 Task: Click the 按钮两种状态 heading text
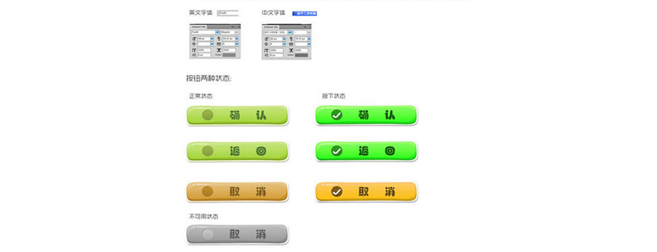point(209,78)
